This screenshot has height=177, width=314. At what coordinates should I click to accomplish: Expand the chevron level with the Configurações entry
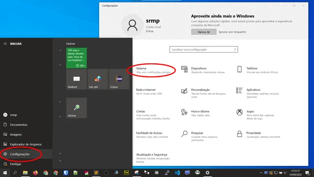(60, 153)
